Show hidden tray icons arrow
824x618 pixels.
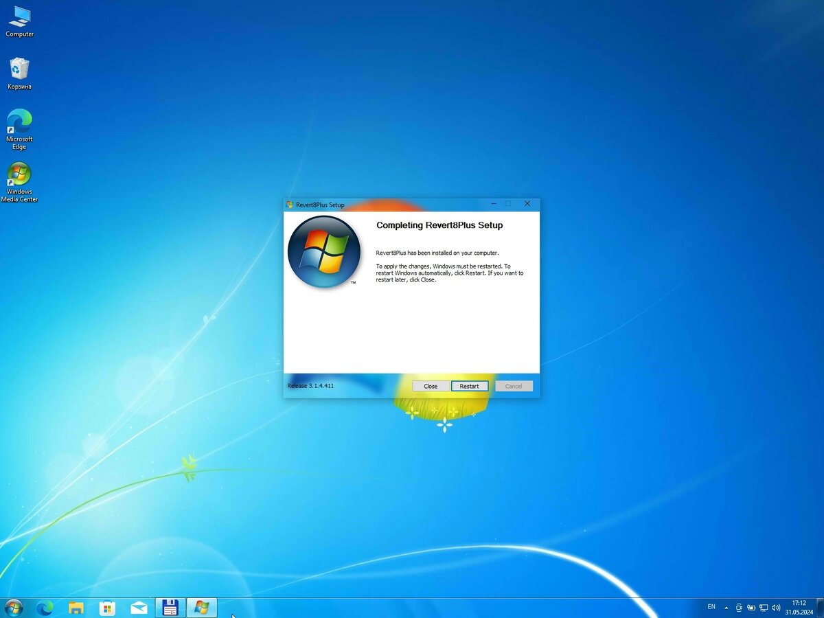[x=726, y=608]
